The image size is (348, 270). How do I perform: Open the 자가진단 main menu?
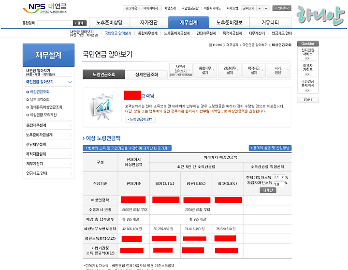click(149, 22)
